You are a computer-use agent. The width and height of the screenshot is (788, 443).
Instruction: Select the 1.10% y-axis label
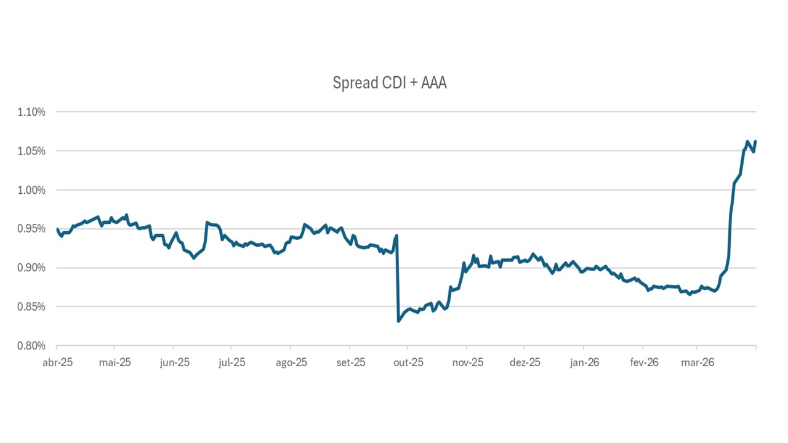point(32,112)
